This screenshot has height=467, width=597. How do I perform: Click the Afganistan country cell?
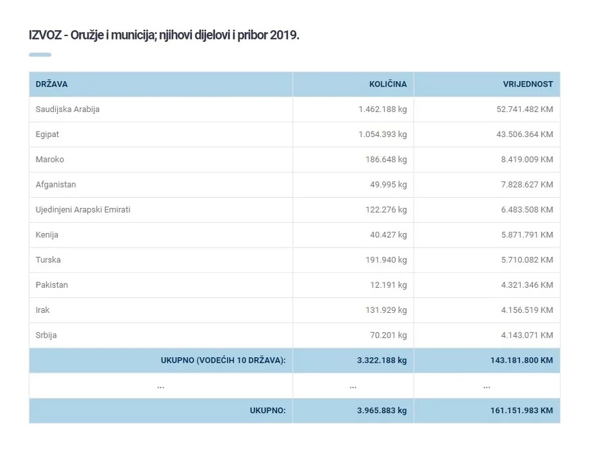pyautogui.click(x=56, y=185)
